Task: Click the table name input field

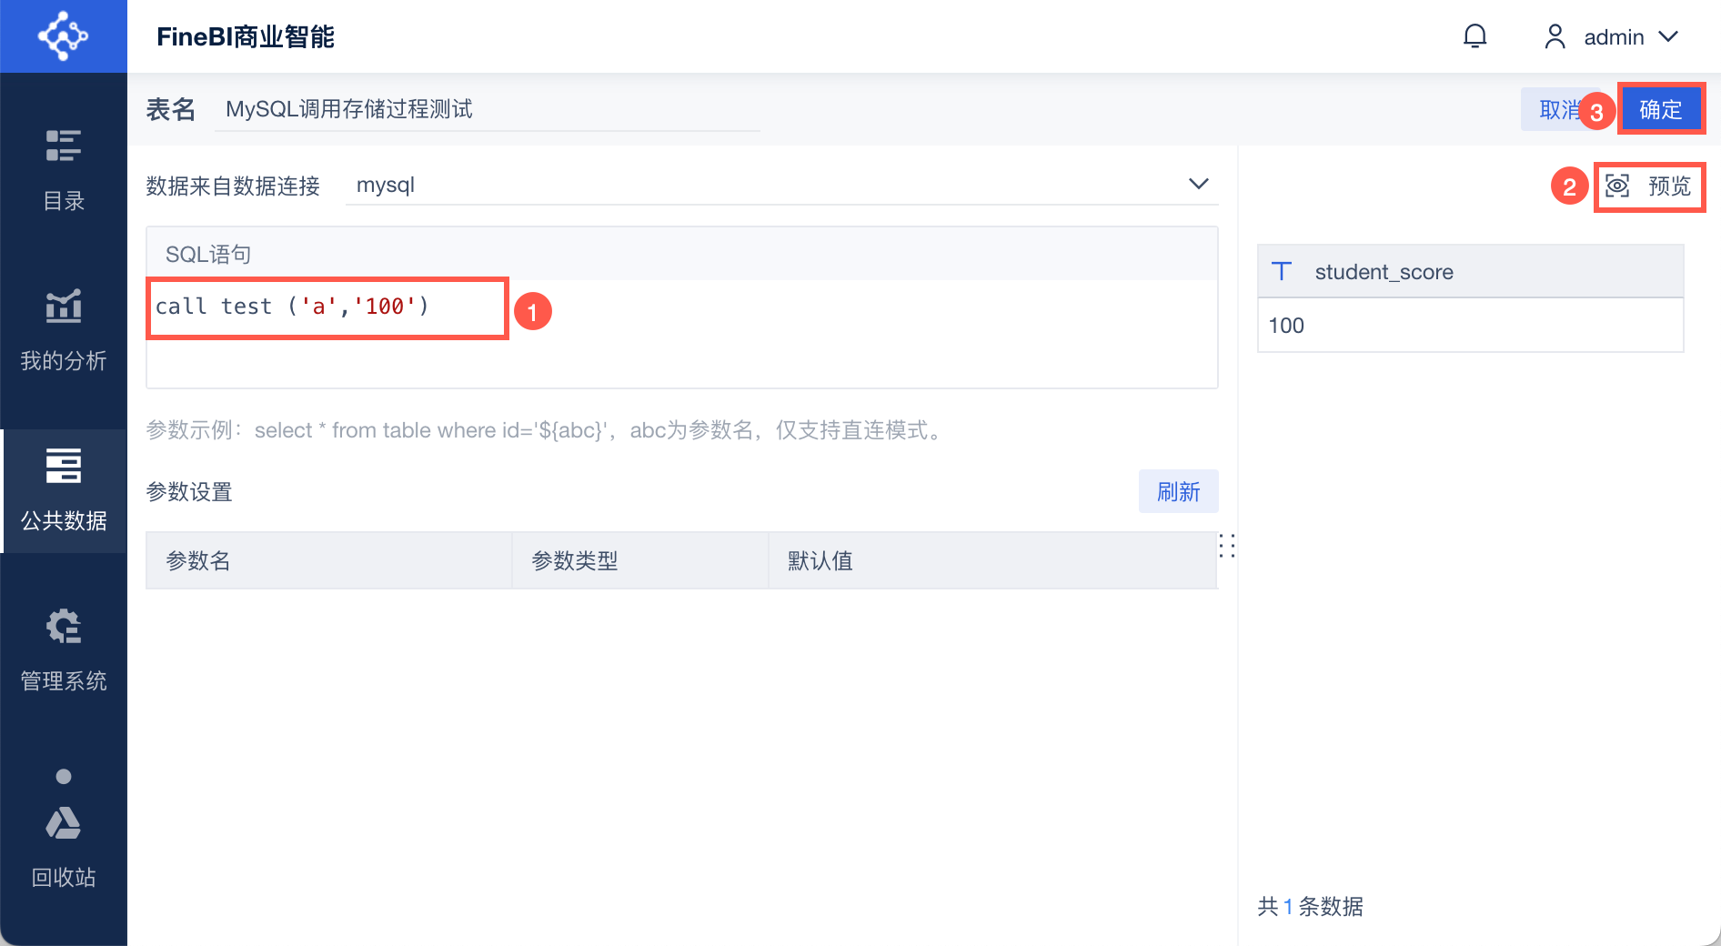Action: 488,110
